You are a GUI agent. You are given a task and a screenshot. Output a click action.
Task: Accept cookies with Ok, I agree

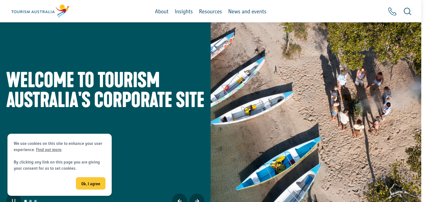91,183
